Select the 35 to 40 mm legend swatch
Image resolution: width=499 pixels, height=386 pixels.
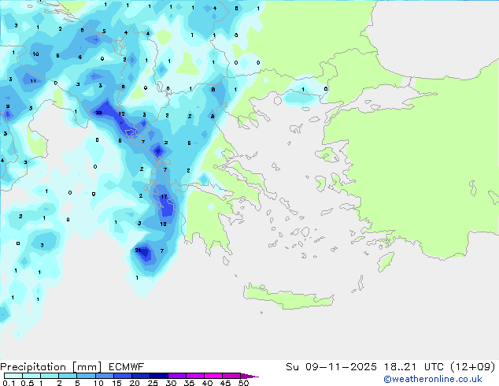(194, 376)
